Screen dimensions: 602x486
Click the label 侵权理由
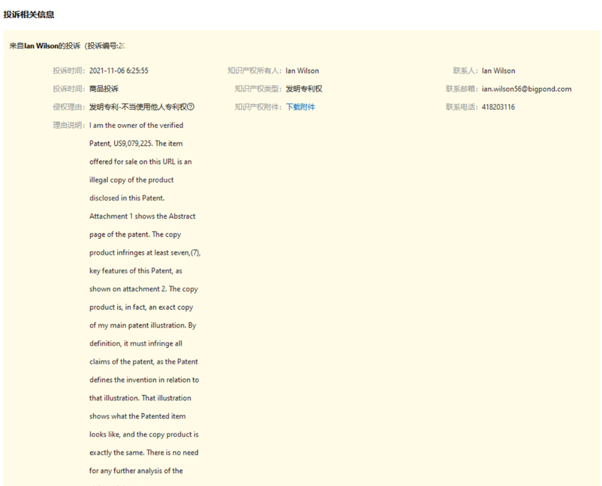coord(69,107)
